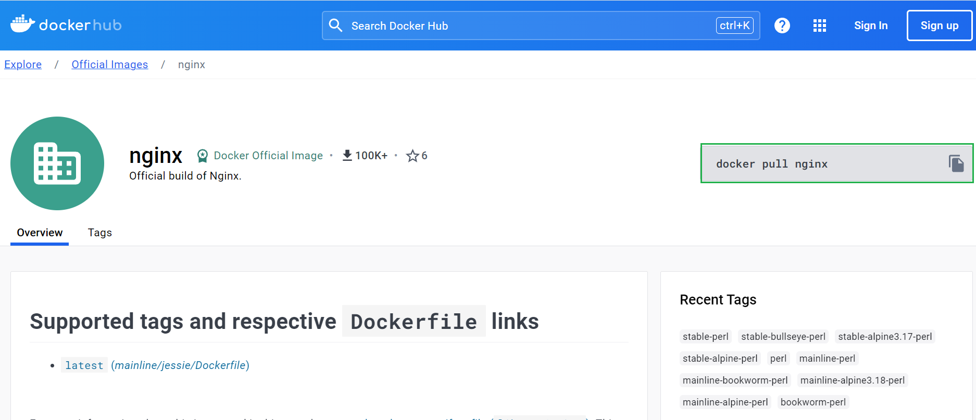Focus the Search Docker Hub field
976x420 pixels.
[541, 26]
